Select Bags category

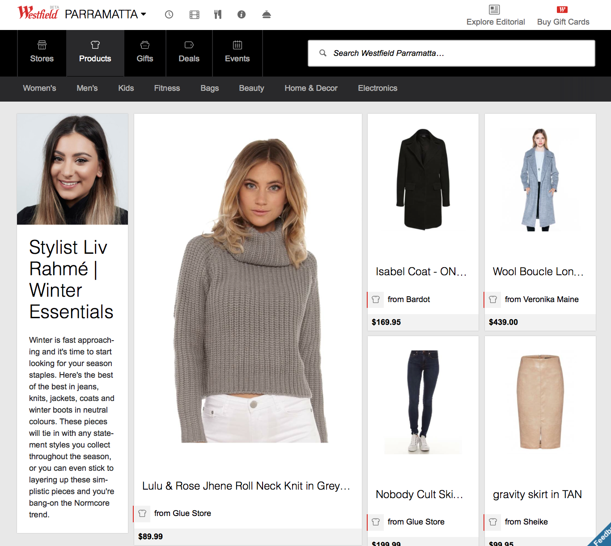210,88
